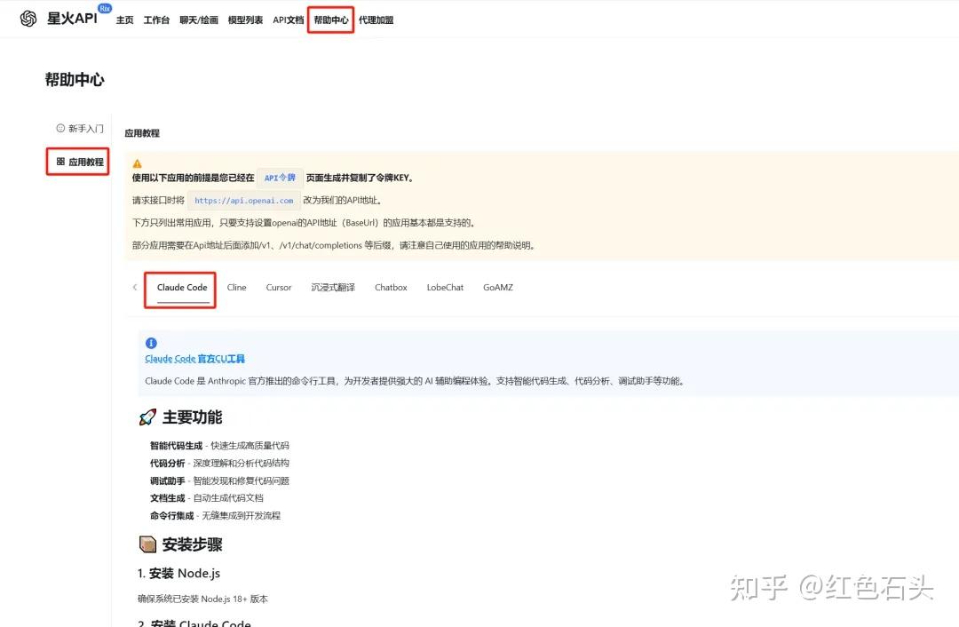The height and width of the screenshot is (627, 959).
Task: Click the 星火API logo icon
Action: point(28,19)
